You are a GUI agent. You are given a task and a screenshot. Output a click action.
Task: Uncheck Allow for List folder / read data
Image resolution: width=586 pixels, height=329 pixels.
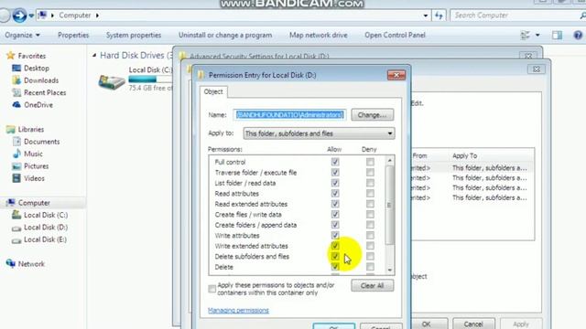(335, 183)
